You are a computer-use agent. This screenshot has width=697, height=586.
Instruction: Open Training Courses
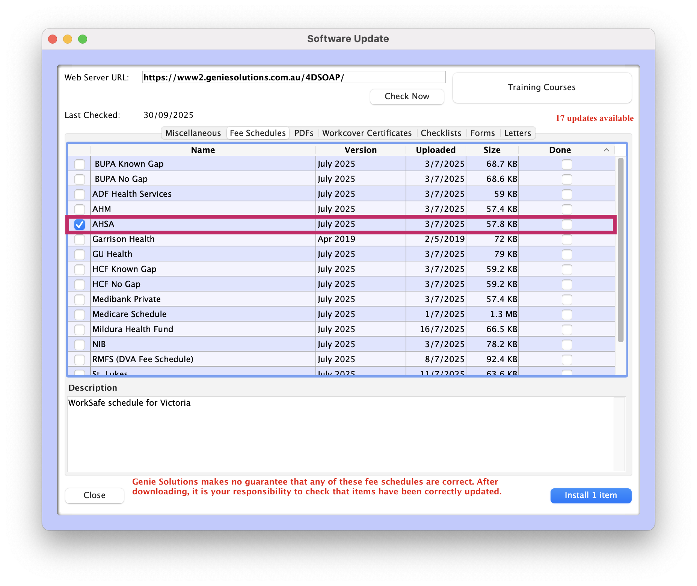(542, 88)
